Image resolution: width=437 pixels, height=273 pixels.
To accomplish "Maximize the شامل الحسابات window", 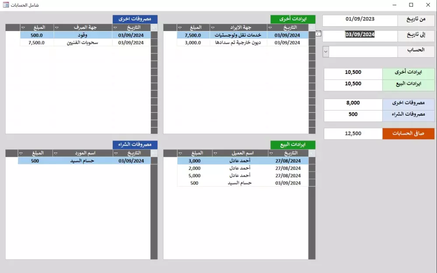I will (411, 5).
